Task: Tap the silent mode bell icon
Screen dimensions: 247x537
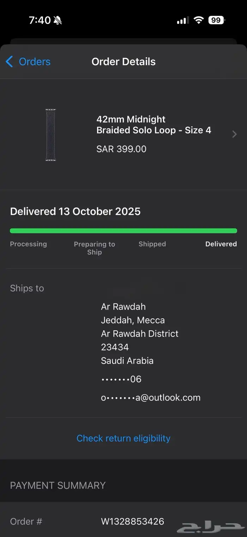Action: click(58, 20)
